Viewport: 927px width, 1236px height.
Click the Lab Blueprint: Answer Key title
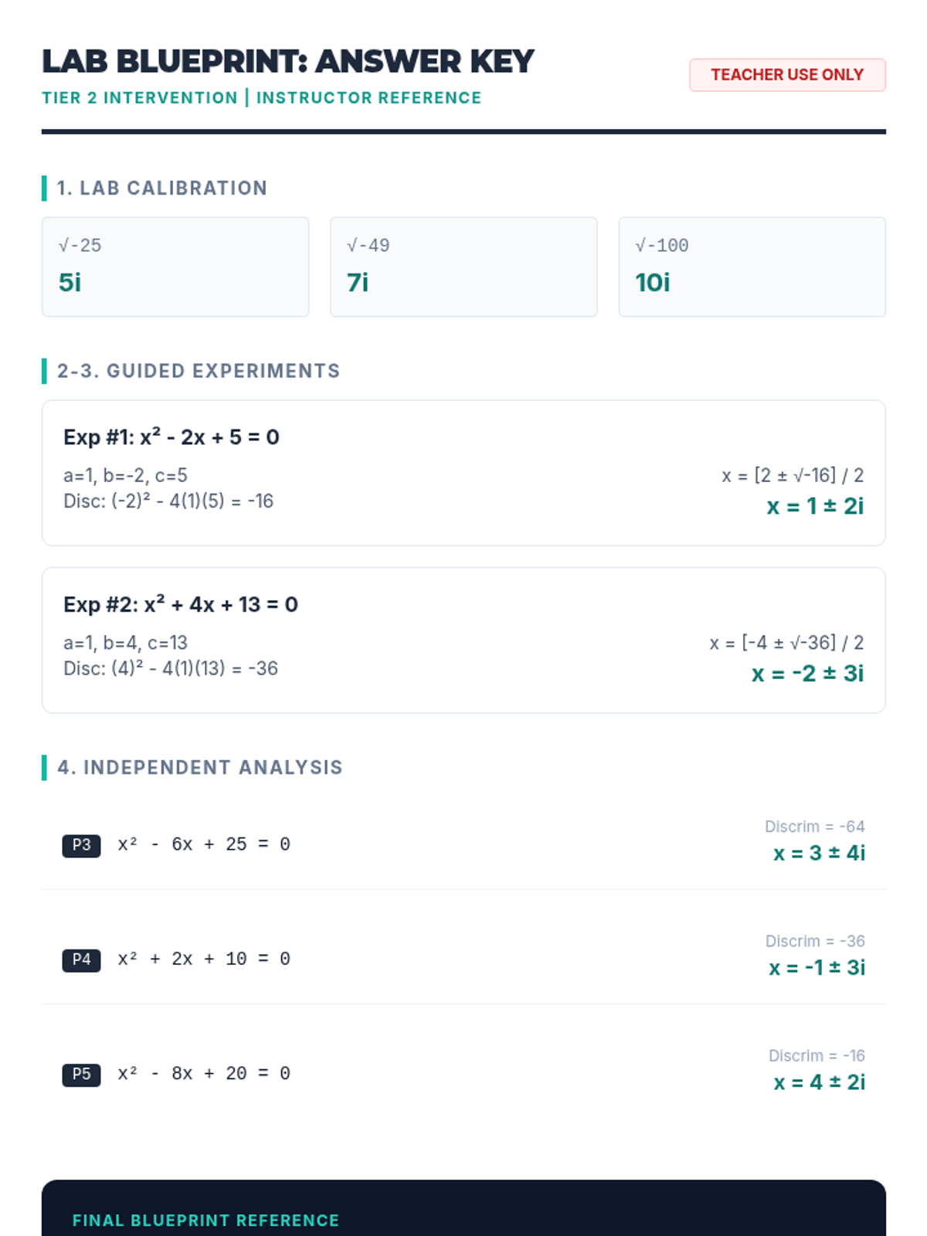coord(288,62)
